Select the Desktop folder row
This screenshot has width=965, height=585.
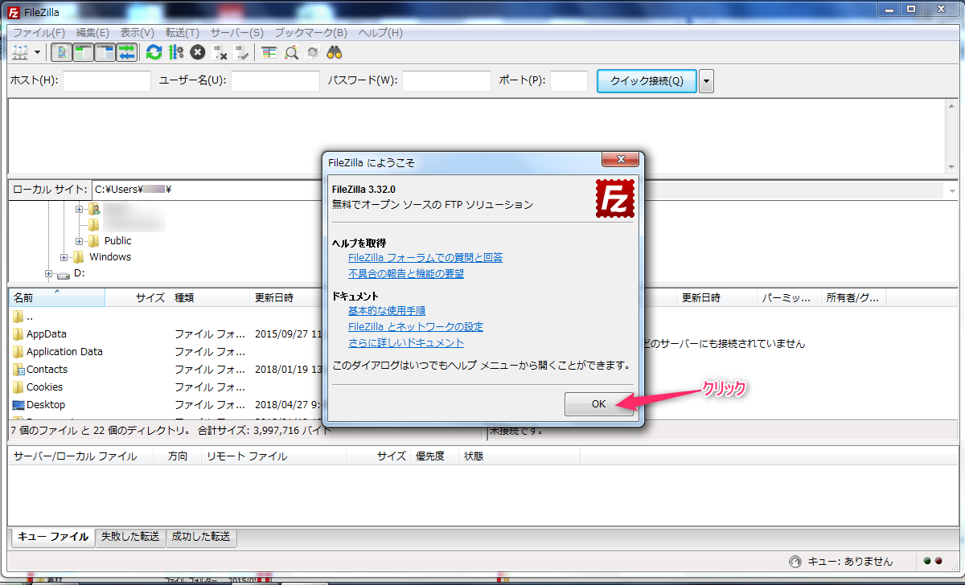(166, 405)
